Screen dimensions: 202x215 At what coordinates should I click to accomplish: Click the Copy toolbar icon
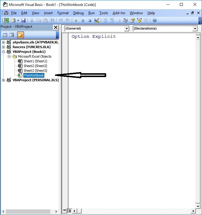click(x=38, y=20)
